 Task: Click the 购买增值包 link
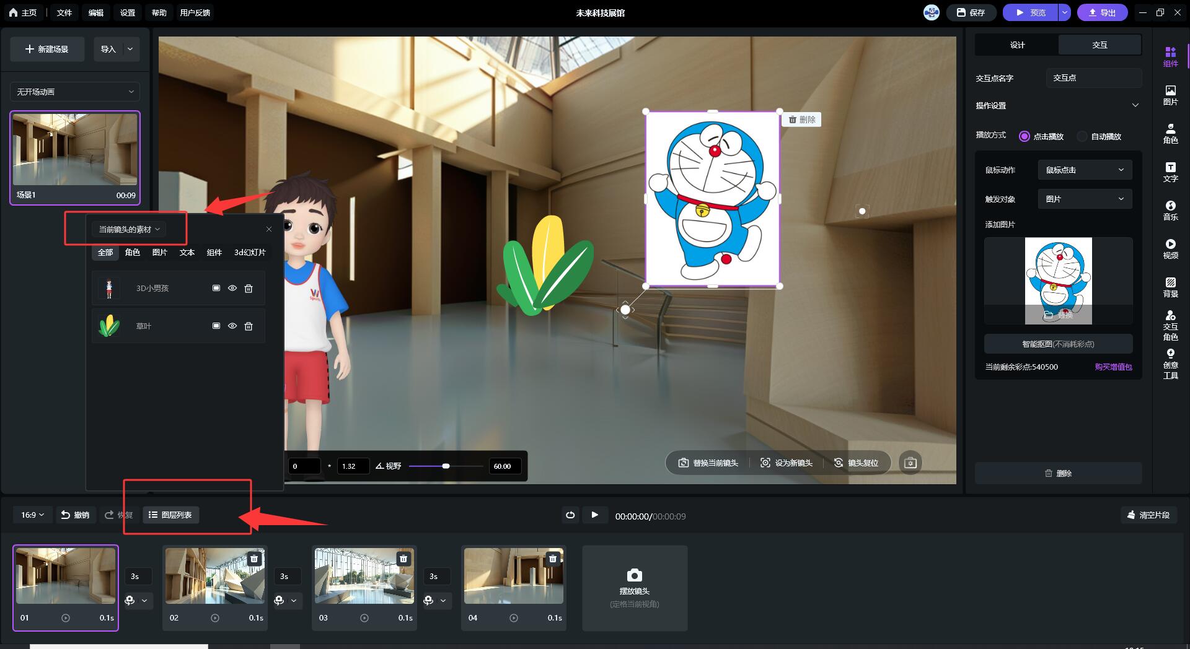click(1113, 367)
